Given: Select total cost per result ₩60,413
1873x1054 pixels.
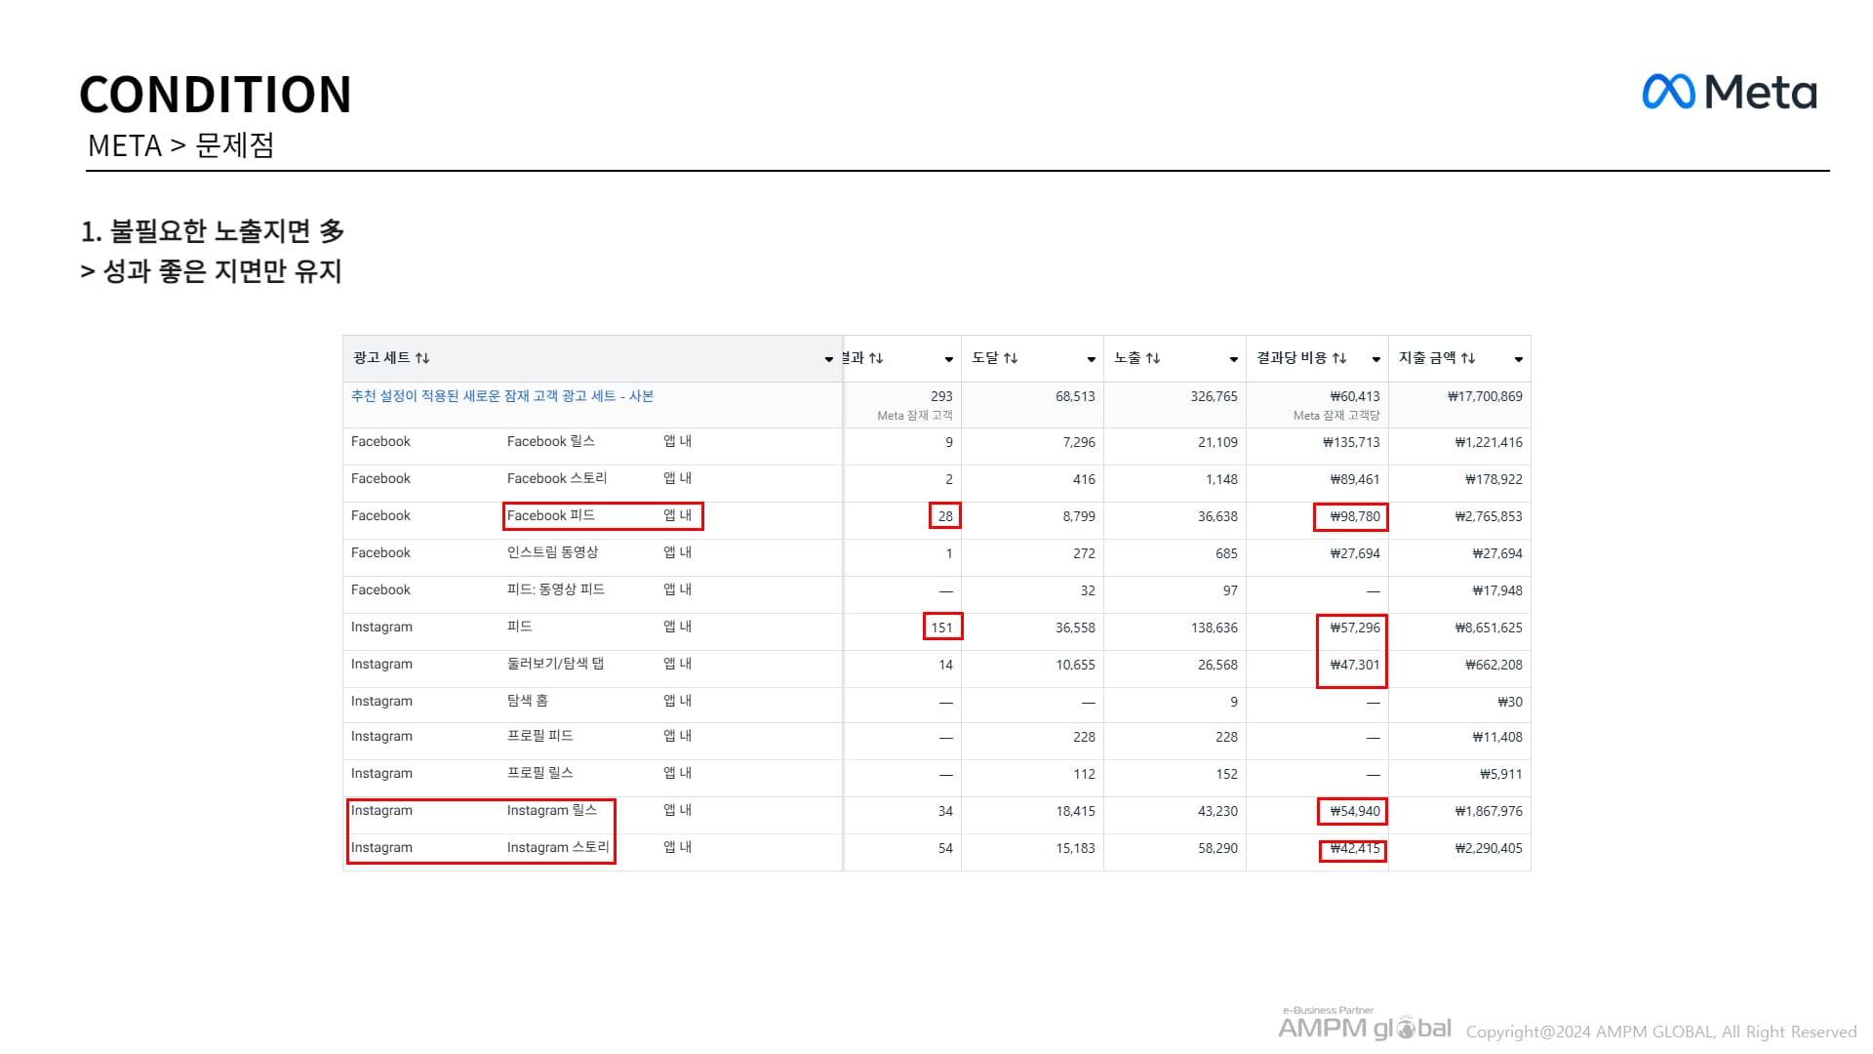Looking at the screenshot, I should point(1355,396).
